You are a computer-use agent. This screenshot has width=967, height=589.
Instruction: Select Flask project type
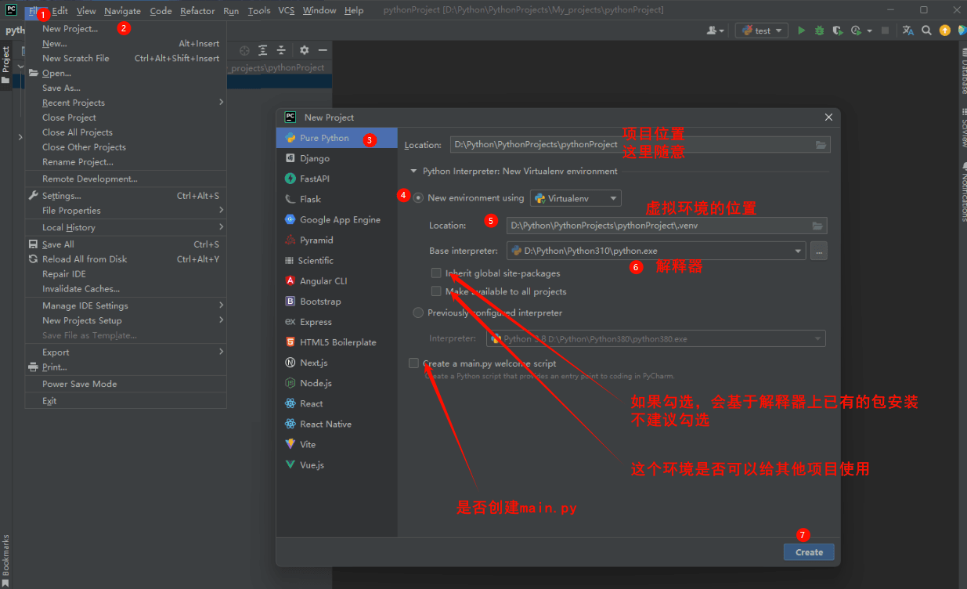pos(337,199)
